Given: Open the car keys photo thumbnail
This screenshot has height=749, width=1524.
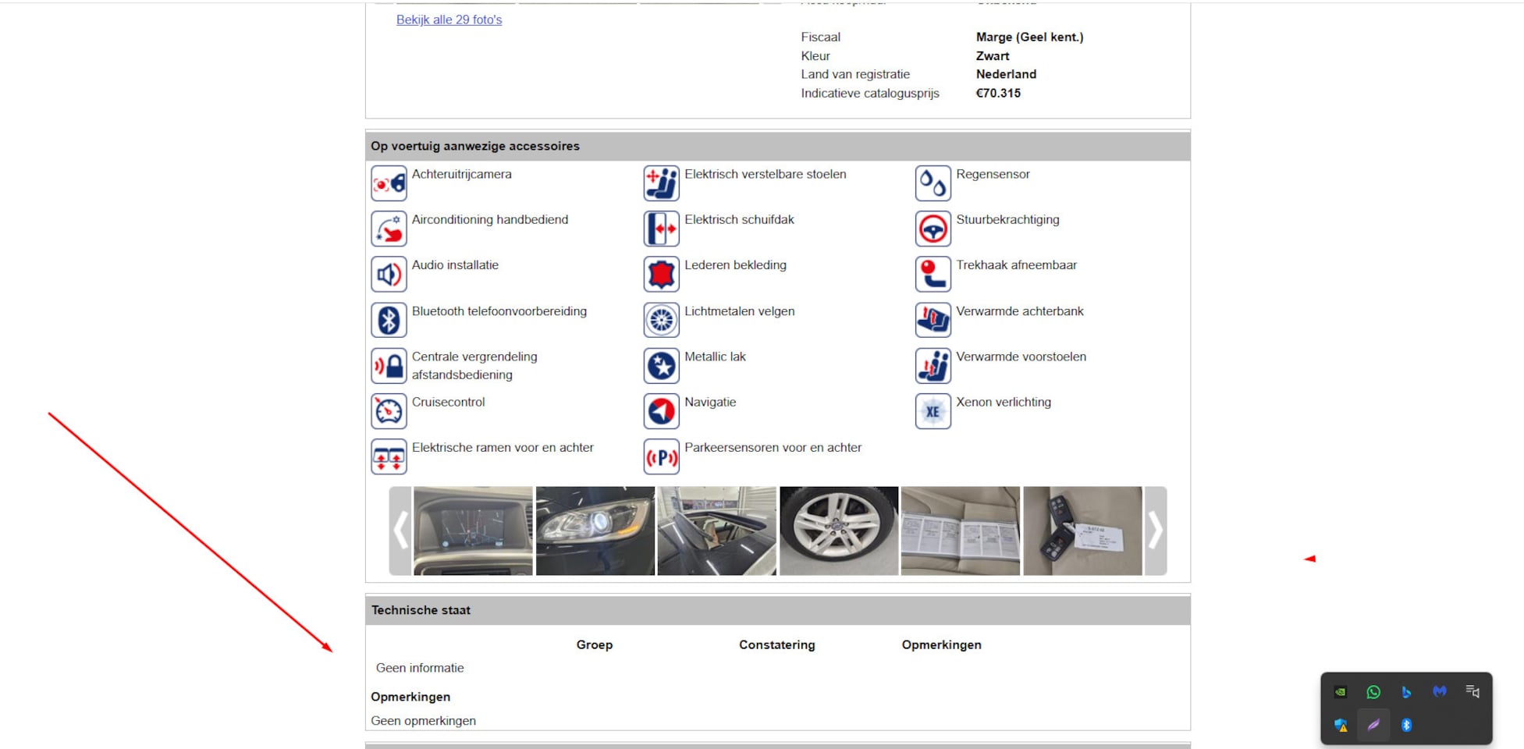Looking at the screenshot, I should [x=1082, y=531].
